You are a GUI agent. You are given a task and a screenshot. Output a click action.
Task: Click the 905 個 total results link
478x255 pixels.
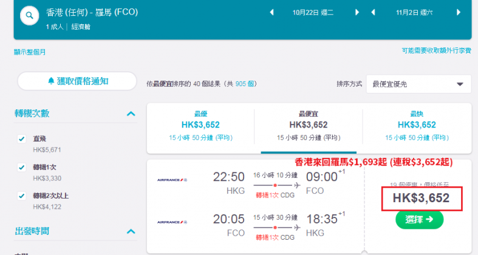pos(245,84)
